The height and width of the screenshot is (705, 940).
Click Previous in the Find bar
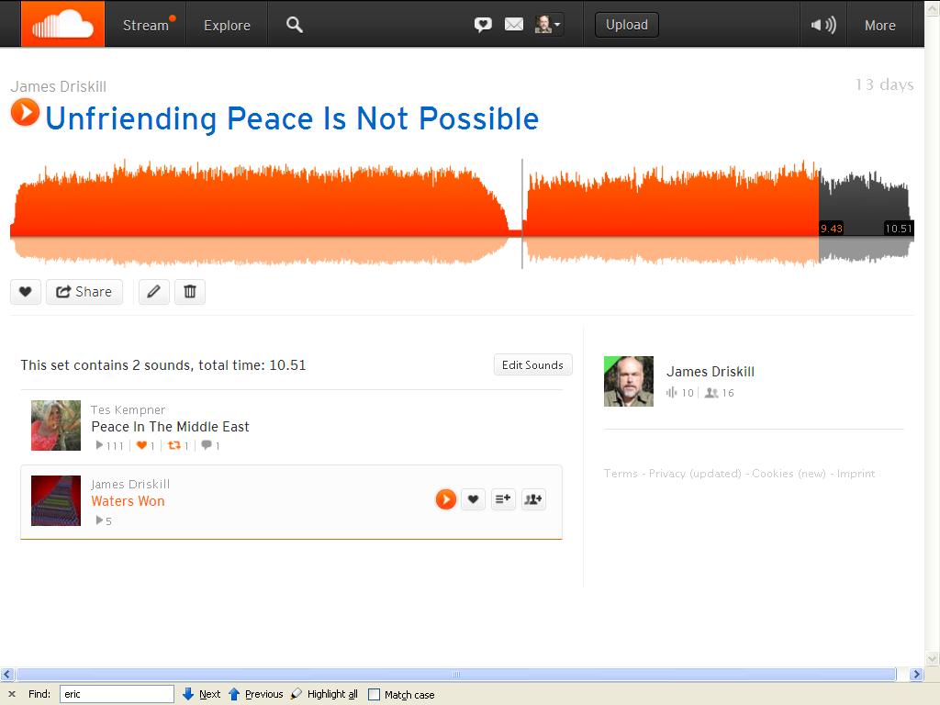pos(256,694)
